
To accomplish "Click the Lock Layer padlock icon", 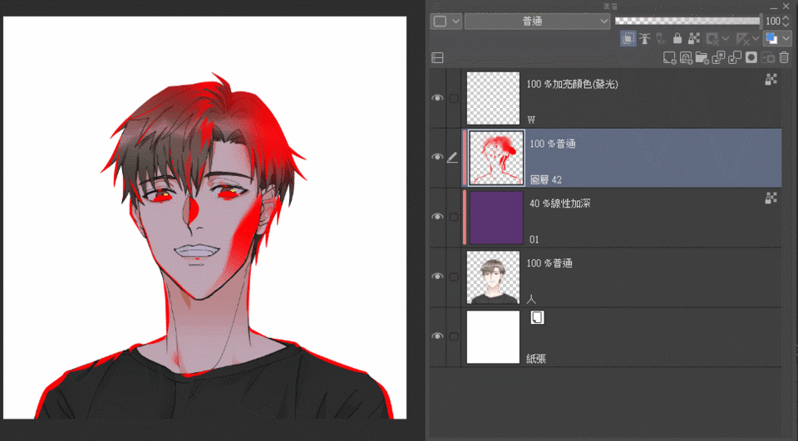I will [x=677, y=39].
